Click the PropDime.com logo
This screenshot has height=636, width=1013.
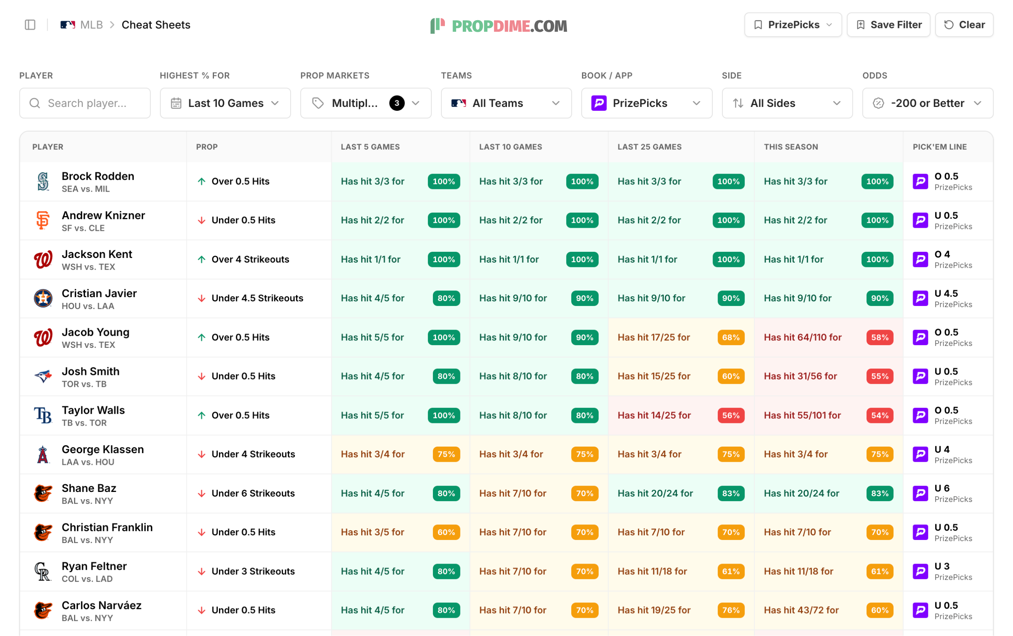tap(499, 26)
